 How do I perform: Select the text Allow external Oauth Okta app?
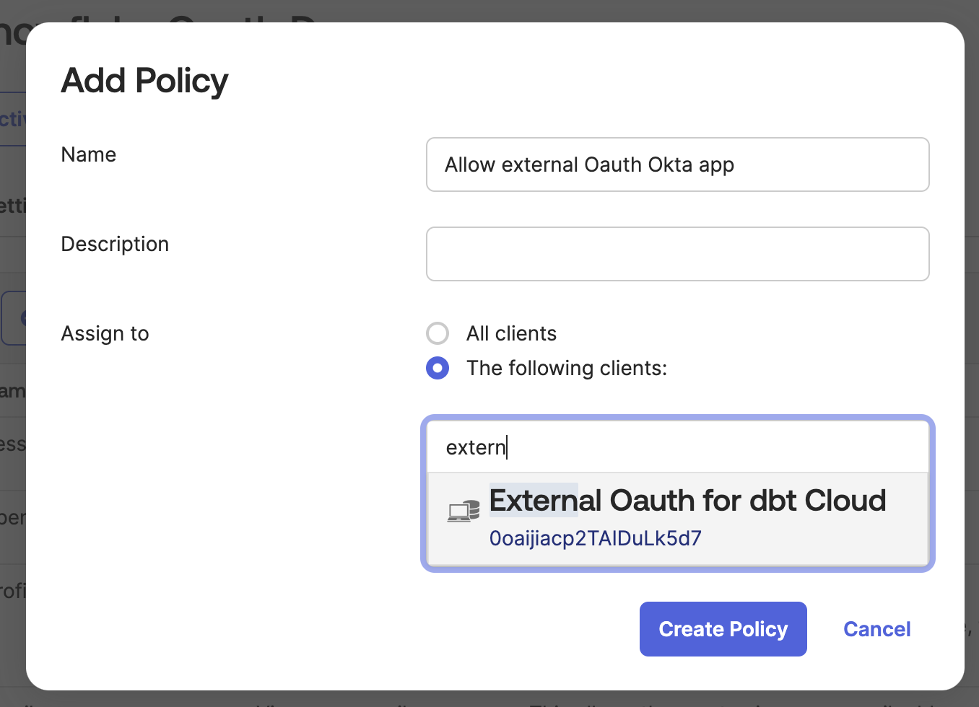coord(589,164)
